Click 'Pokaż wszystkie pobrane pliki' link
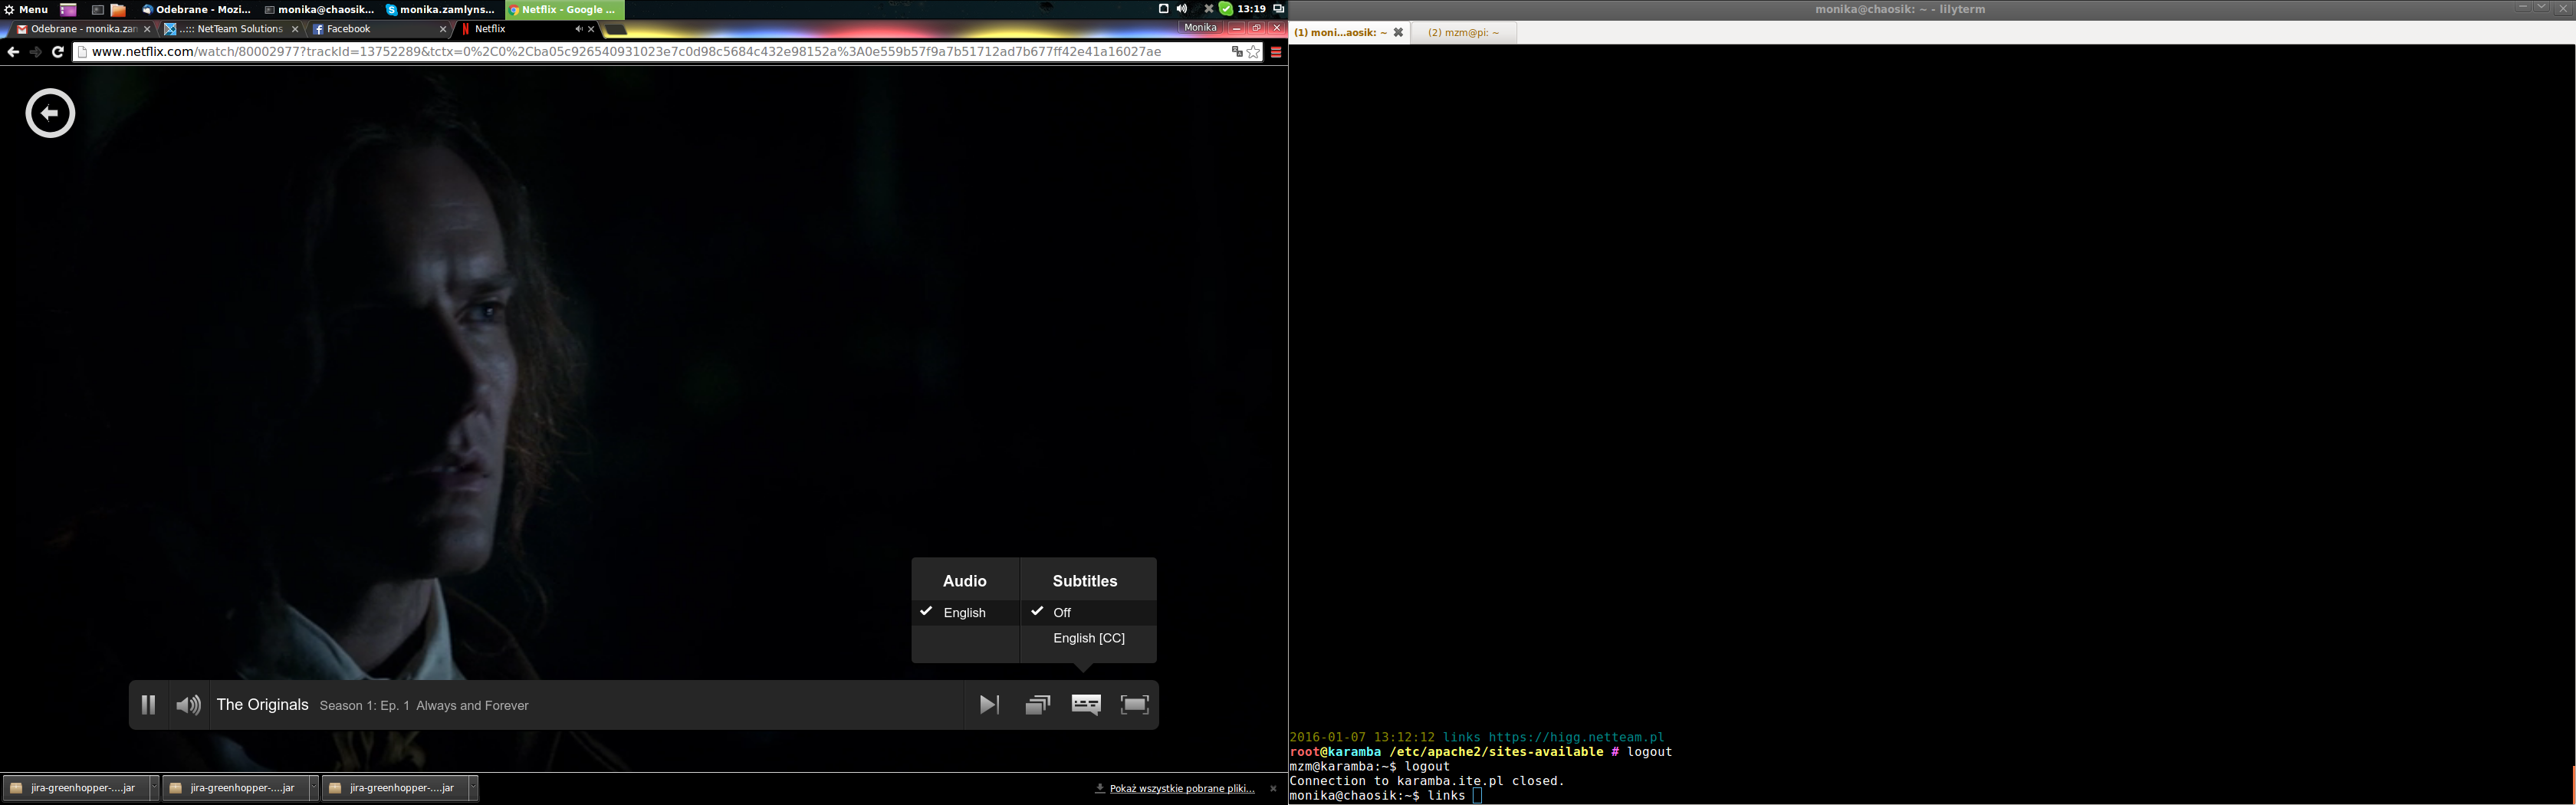Image resolution: width=2576 pixels, height=805 pixels. click(1182, 788)
